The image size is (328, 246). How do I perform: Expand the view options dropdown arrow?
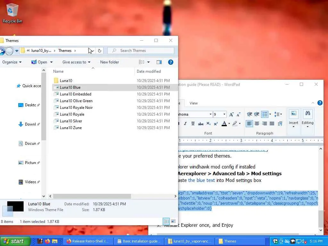[x=149, y=62]
